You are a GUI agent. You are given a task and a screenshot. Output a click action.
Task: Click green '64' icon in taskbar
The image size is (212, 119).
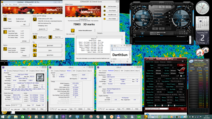[139, 117]
